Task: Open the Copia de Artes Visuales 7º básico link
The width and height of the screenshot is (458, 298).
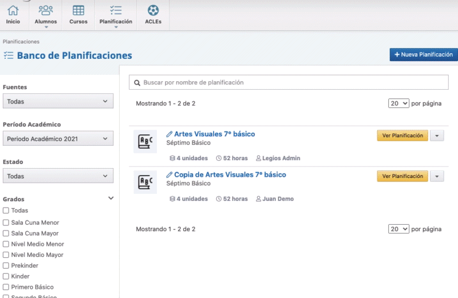Action: point(230,174)
